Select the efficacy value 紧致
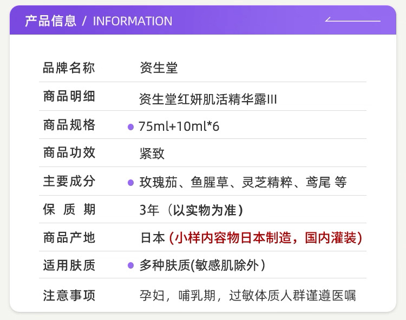 pyautogui.click(x=152, y=154)
